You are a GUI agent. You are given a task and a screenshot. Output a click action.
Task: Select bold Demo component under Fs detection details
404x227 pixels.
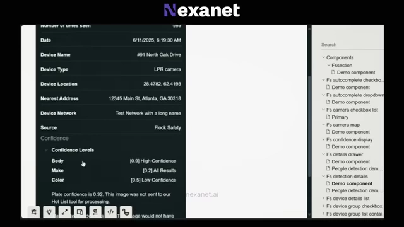pyautogui.click(x=352, y=183)
